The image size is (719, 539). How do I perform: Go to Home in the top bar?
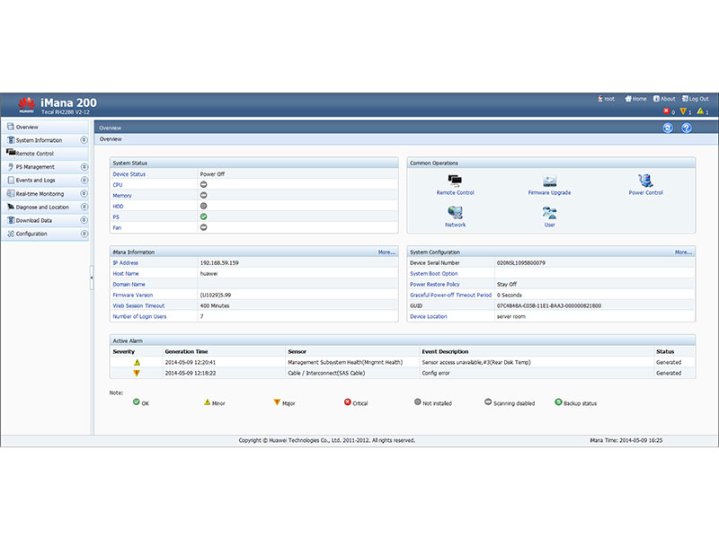point(635,99)
